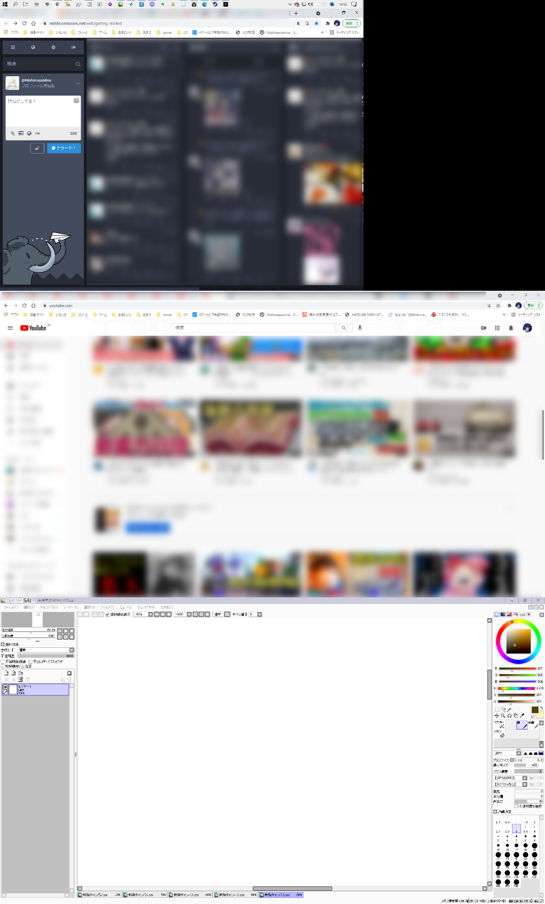Select the Rotate view tool in SAI
Image resolution: width=545 pixels, height=904 pixels.
tap(509, 716)
